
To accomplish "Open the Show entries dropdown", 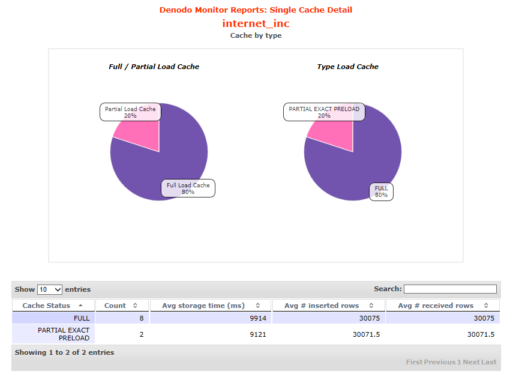I will (x=50, y=289).
